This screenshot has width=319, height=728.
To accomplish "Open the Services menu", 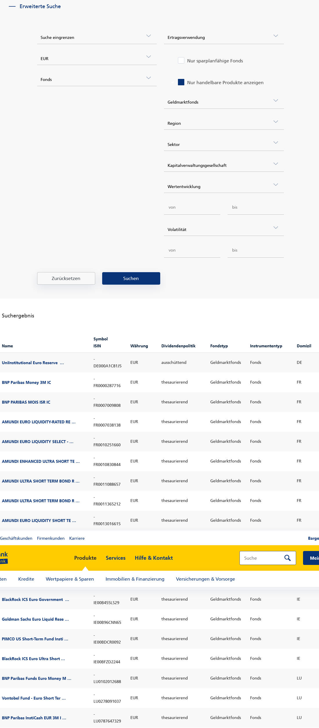I will 116,558.
